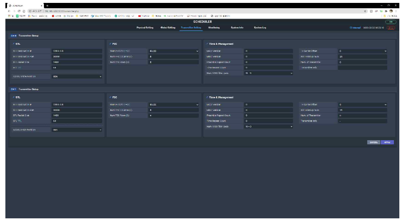Screen dimensions: 401x220
Task: Open CH 1 A/330, A/324 Revision dropdown
Action: (x=77, y=130)
